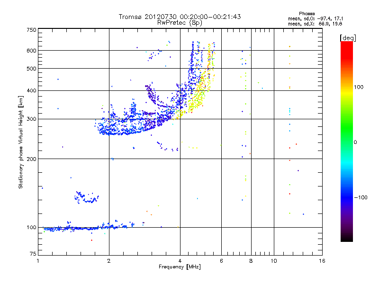Click the y-axis tick label '400'
This screenshot has height=284, width=379.
point(31,91)
